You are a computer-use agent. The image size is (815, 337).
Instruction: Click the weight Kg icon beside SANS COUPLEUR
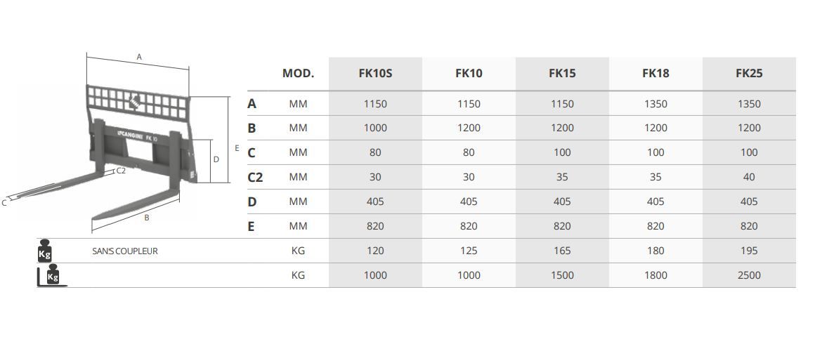pyautogui.click(x=46, y=251)
